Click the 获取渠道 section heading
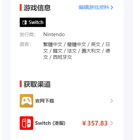This screenshot has height=140, width=133. coord(37,84)
